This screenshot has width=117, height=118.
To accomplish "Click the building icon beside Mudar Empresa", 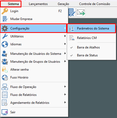I will [x=5, y=19].
